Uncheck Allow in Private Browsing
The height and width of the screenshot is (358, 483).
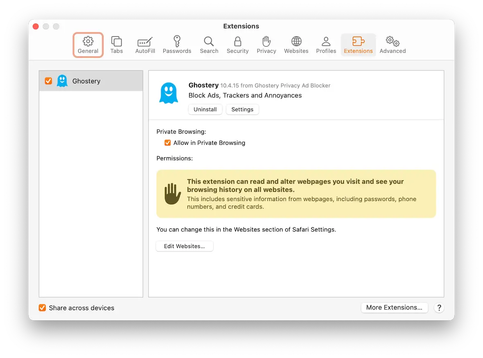pos(167,143)
